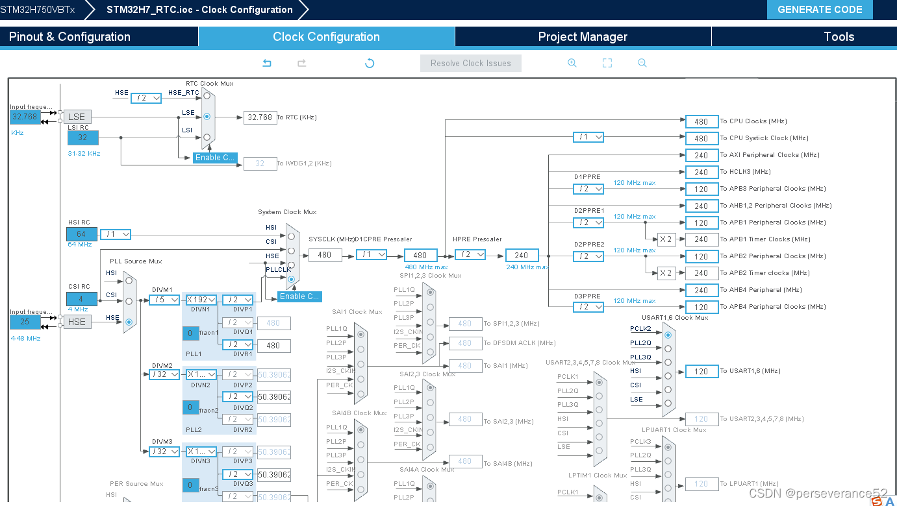897x506 pixels.
Task: Open the HPRE Prescaler /2 dropdown
Action: tap(470, 255)
